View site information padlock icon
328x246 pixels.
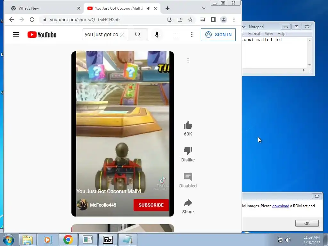coord(45,20)
